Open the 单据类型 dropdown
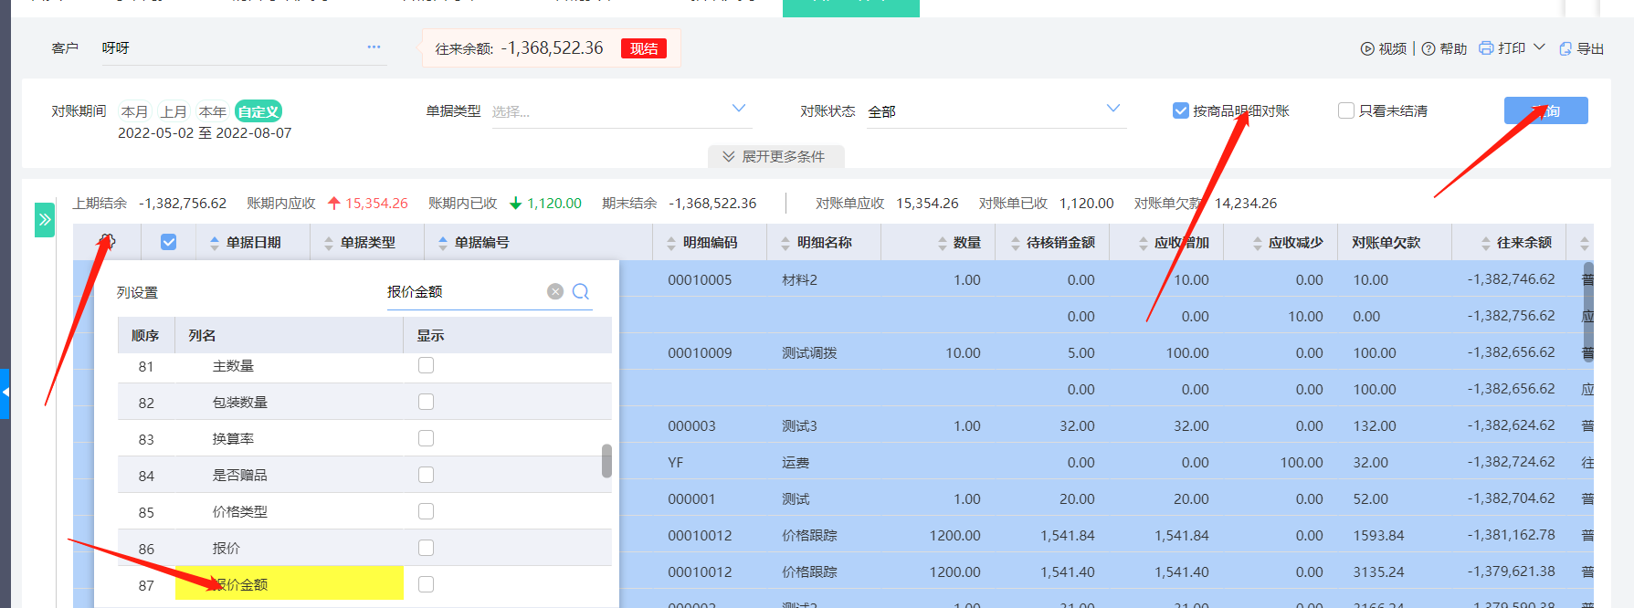 click(x=739, y=109)
